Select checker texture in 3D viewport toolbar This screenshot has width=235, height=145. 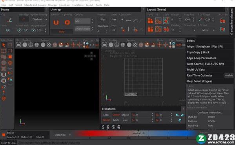[x=49, y=45]
